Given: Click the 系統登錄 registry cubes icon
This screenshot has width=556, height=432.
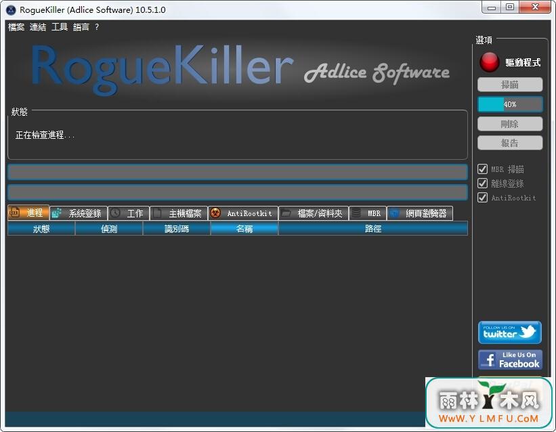Looking at the screenshot, I should pyautogui.click(x=56, y=213).
